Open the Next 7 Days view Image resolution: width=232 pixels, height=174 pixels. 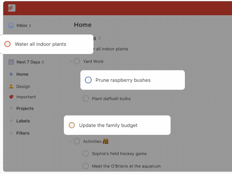tap(28, 62)
